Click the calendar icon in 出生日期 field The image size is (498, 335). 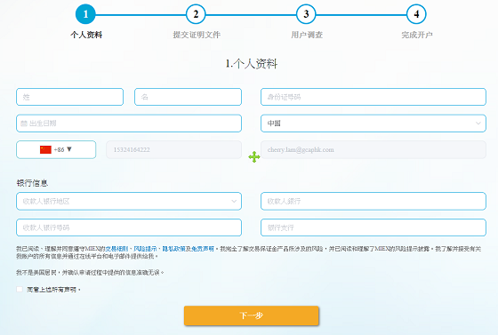point(24,124)
